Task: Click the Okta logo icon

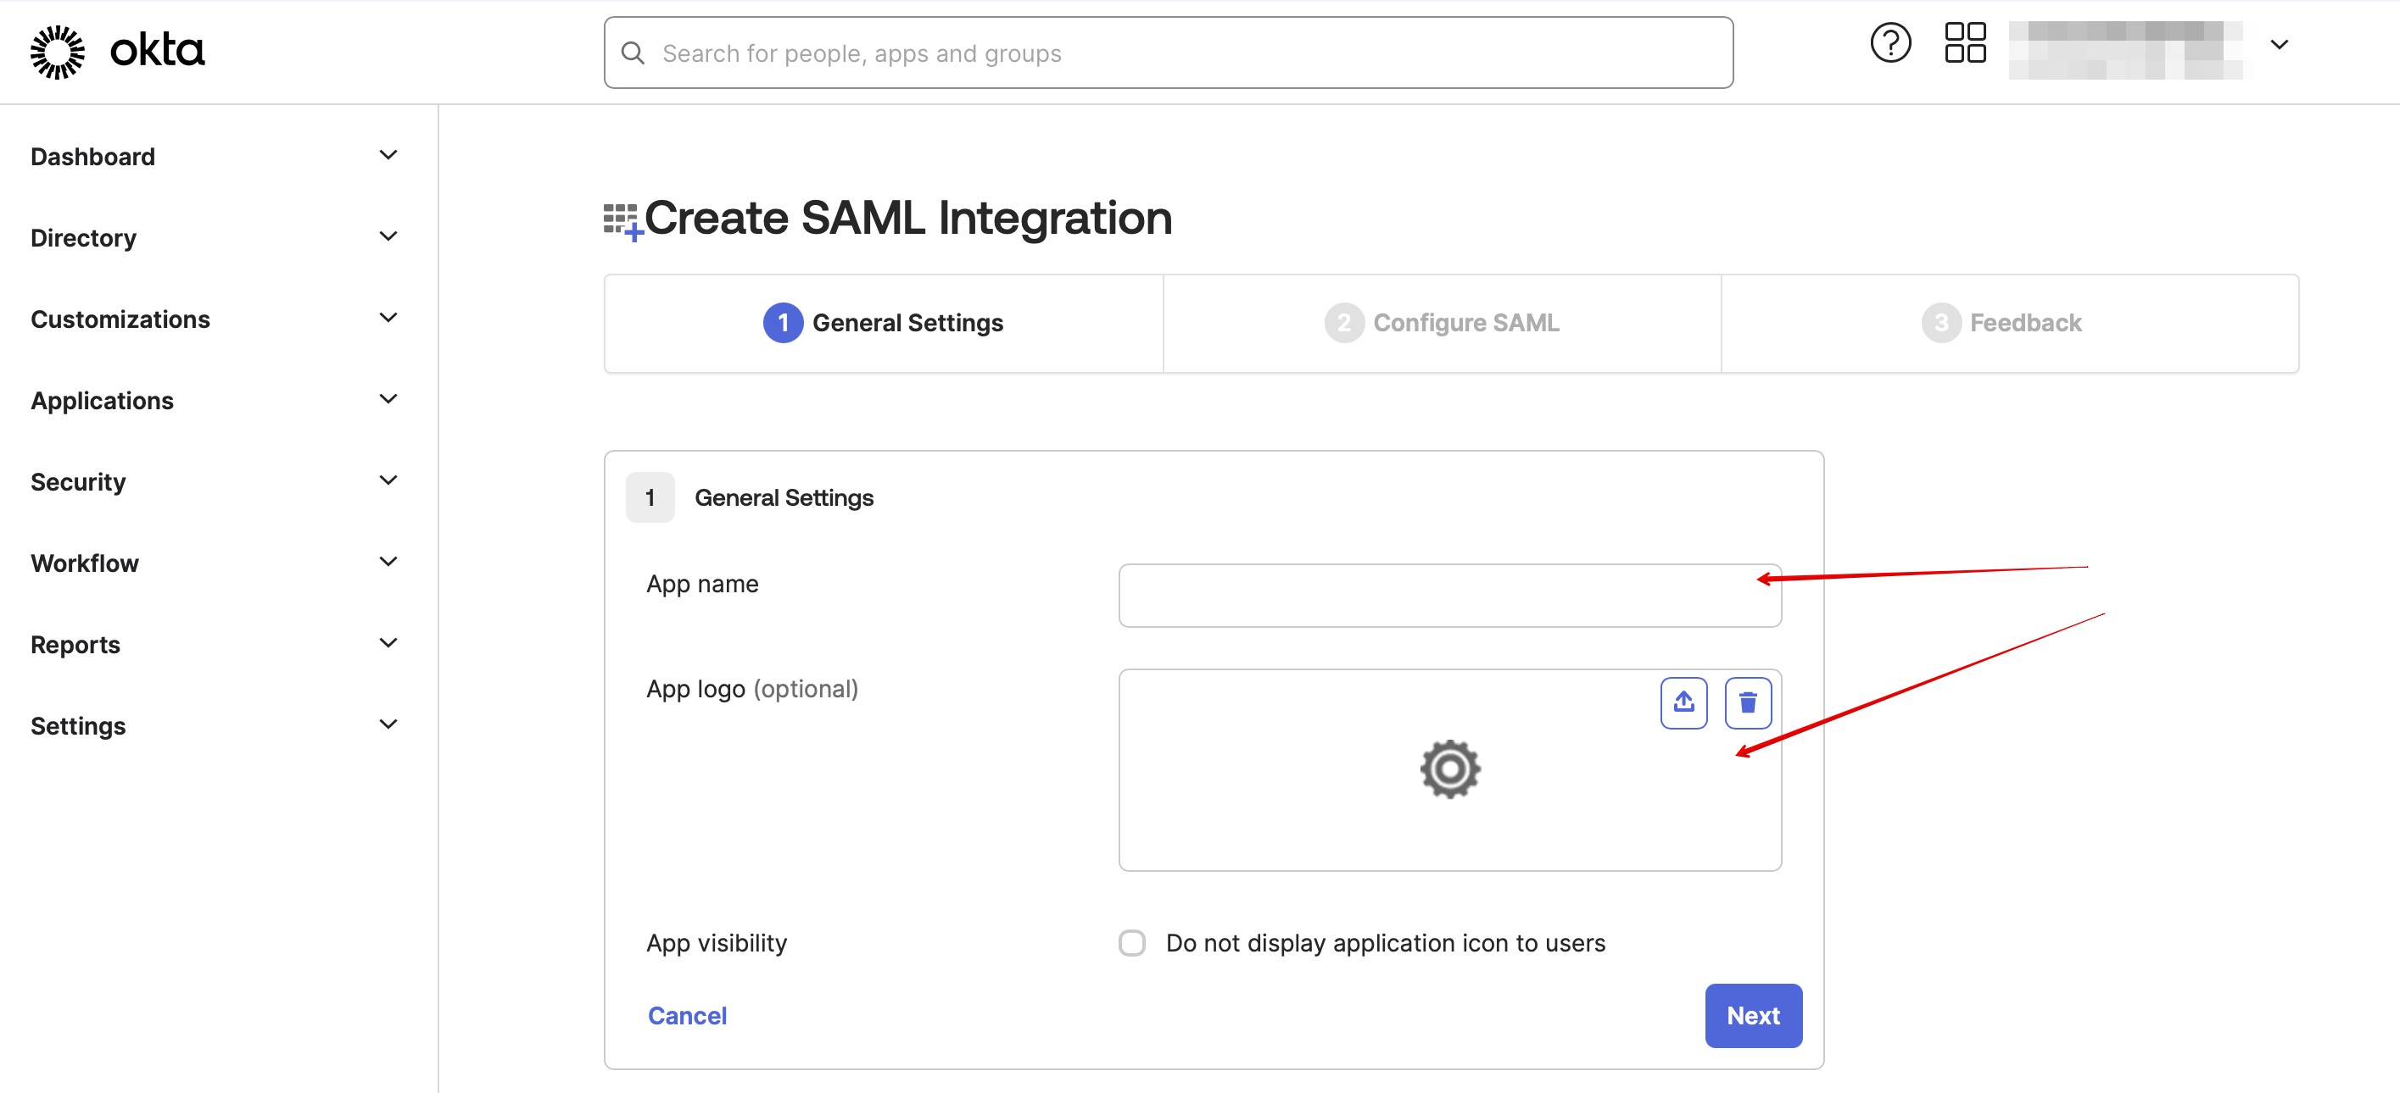Action: tap(58, 51)
